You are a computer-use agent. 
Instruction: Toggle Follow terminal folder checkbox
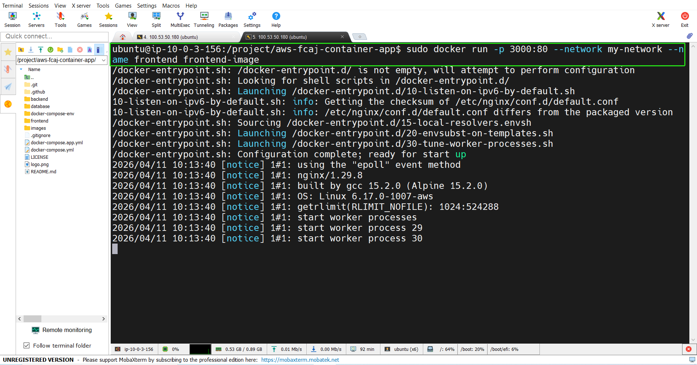coord(27,345)
